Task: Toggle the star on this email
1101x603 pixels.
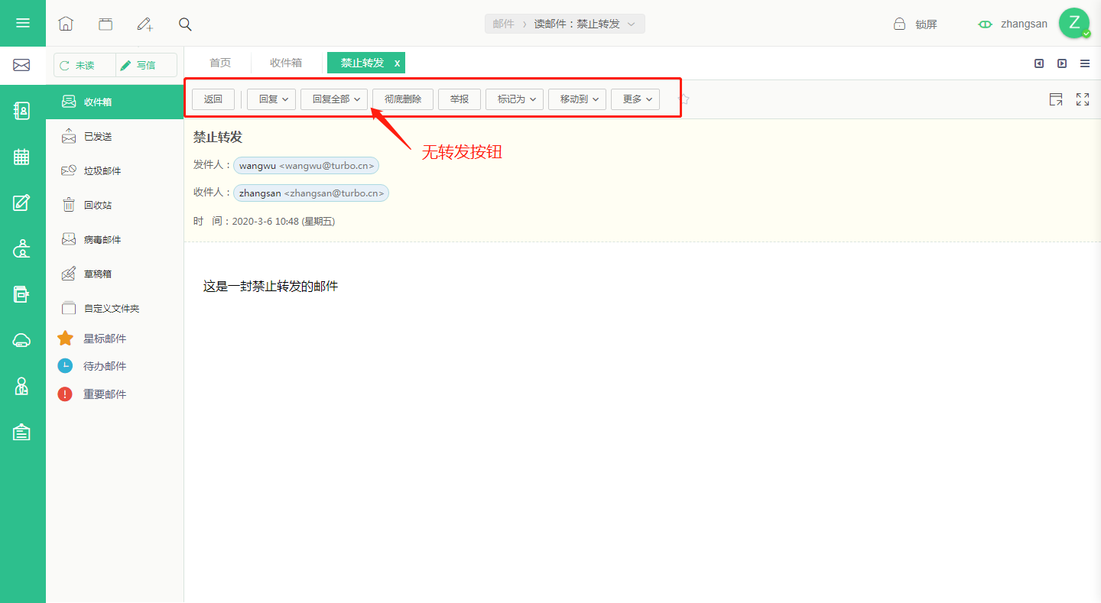Action: coord(684,99)
